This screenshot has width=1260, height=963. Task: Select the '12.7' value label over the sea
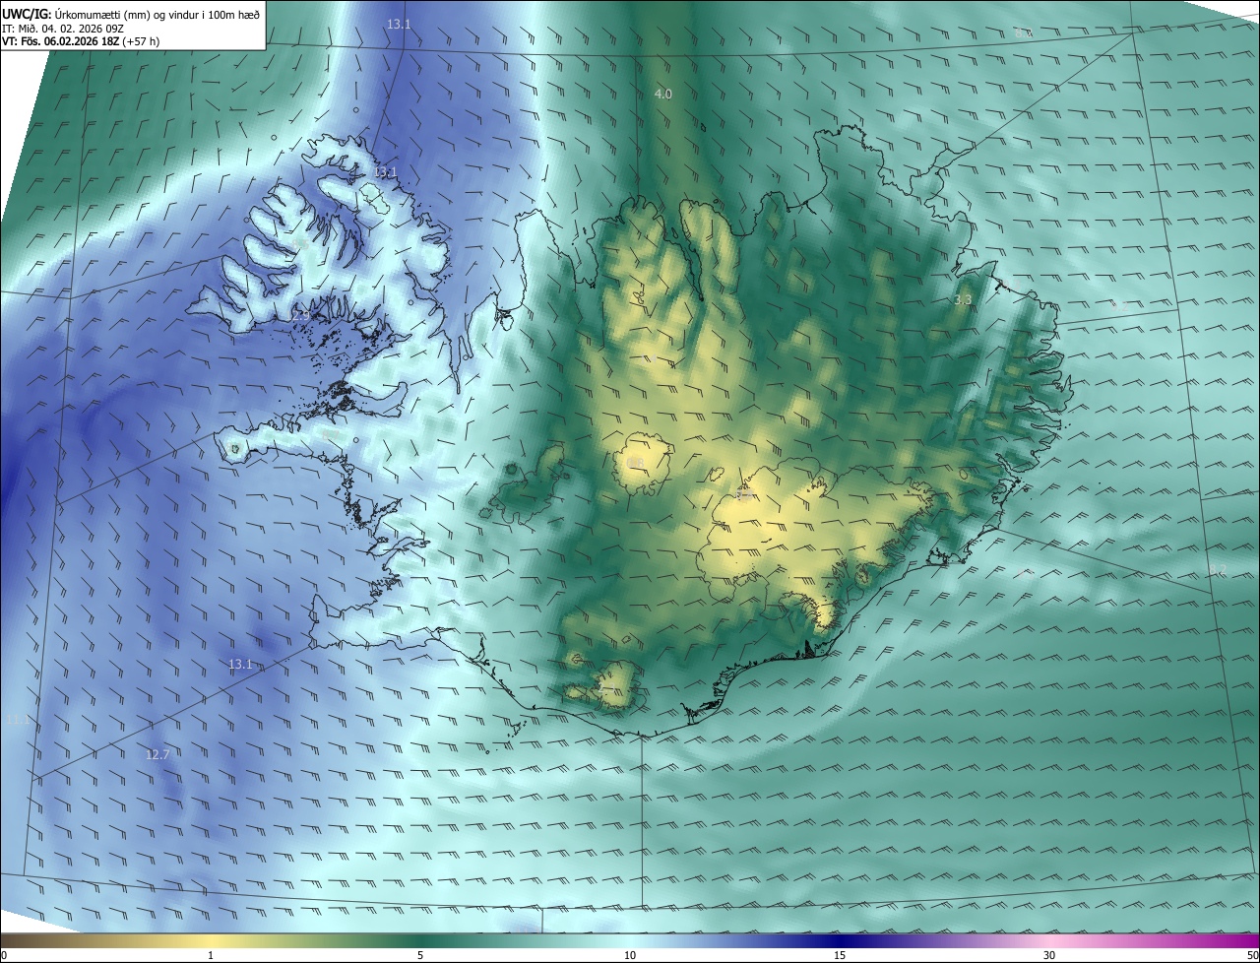coord(157,755)
